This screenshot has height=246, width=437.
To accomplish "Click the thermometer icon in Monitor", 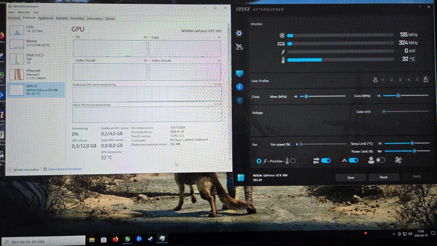I will coord(283,60).
